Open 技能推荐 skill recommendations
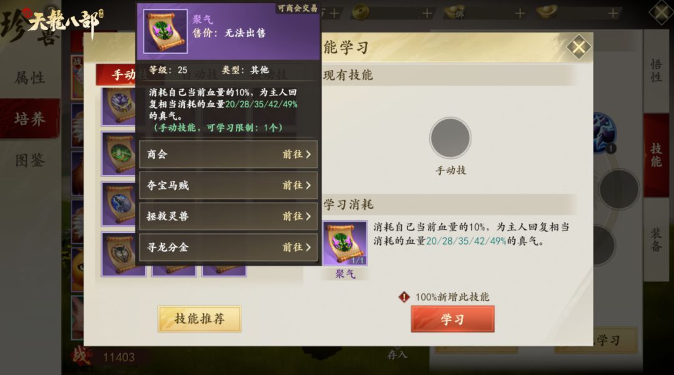This screenshot has height=375, width=674. point(200,319)
